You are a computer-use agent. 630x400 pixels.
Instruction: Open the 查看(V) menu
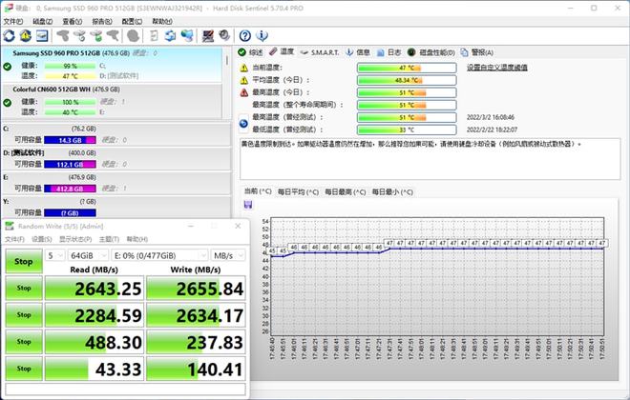coord(73,21)
